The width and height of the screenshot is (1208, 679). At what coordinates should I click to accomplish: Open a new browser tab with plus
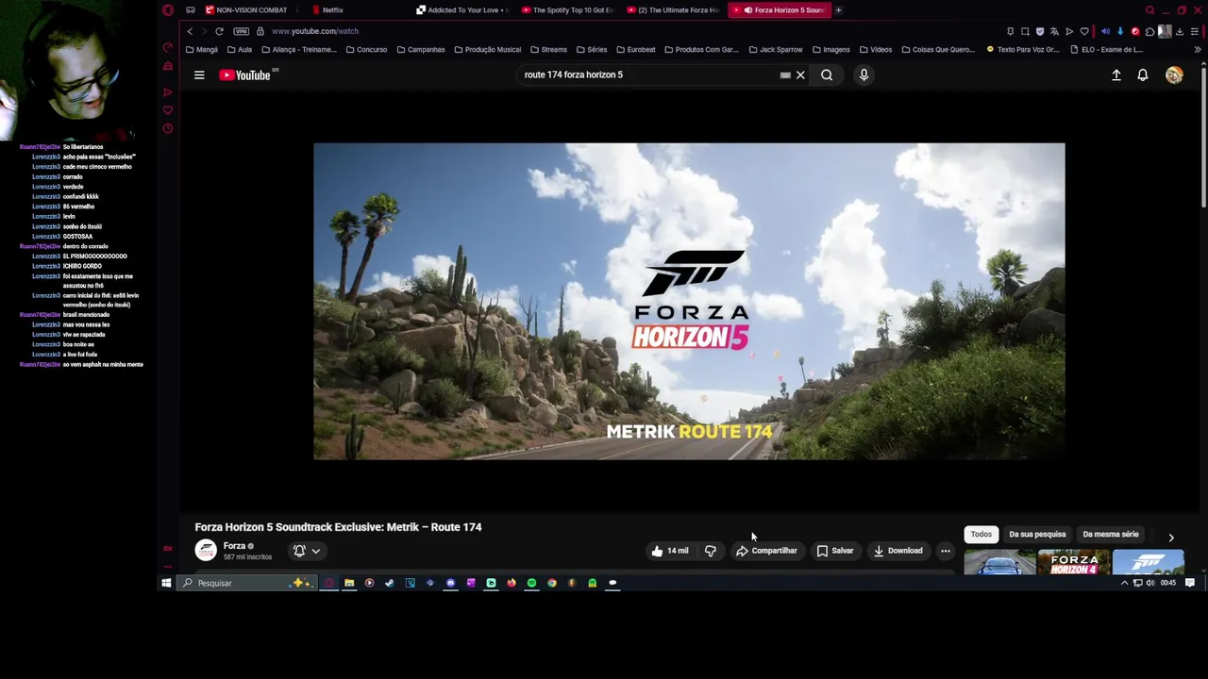838,10
